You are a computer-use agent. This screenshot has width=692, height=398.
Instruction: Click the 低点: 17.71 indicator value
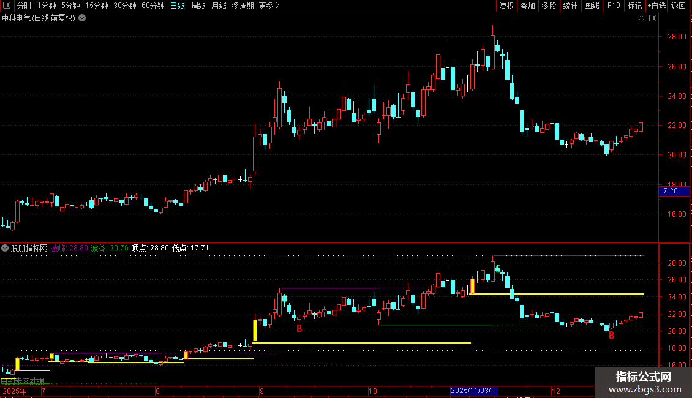[x=190, y=248]
